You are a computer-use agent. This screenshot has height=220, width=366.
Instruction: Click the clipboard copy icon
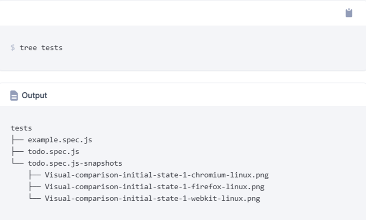tap(349, 13)
